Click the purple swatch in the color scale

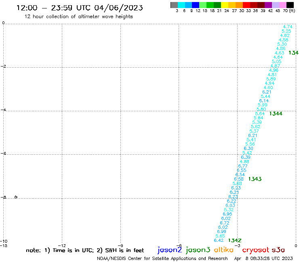pos(268,5)
